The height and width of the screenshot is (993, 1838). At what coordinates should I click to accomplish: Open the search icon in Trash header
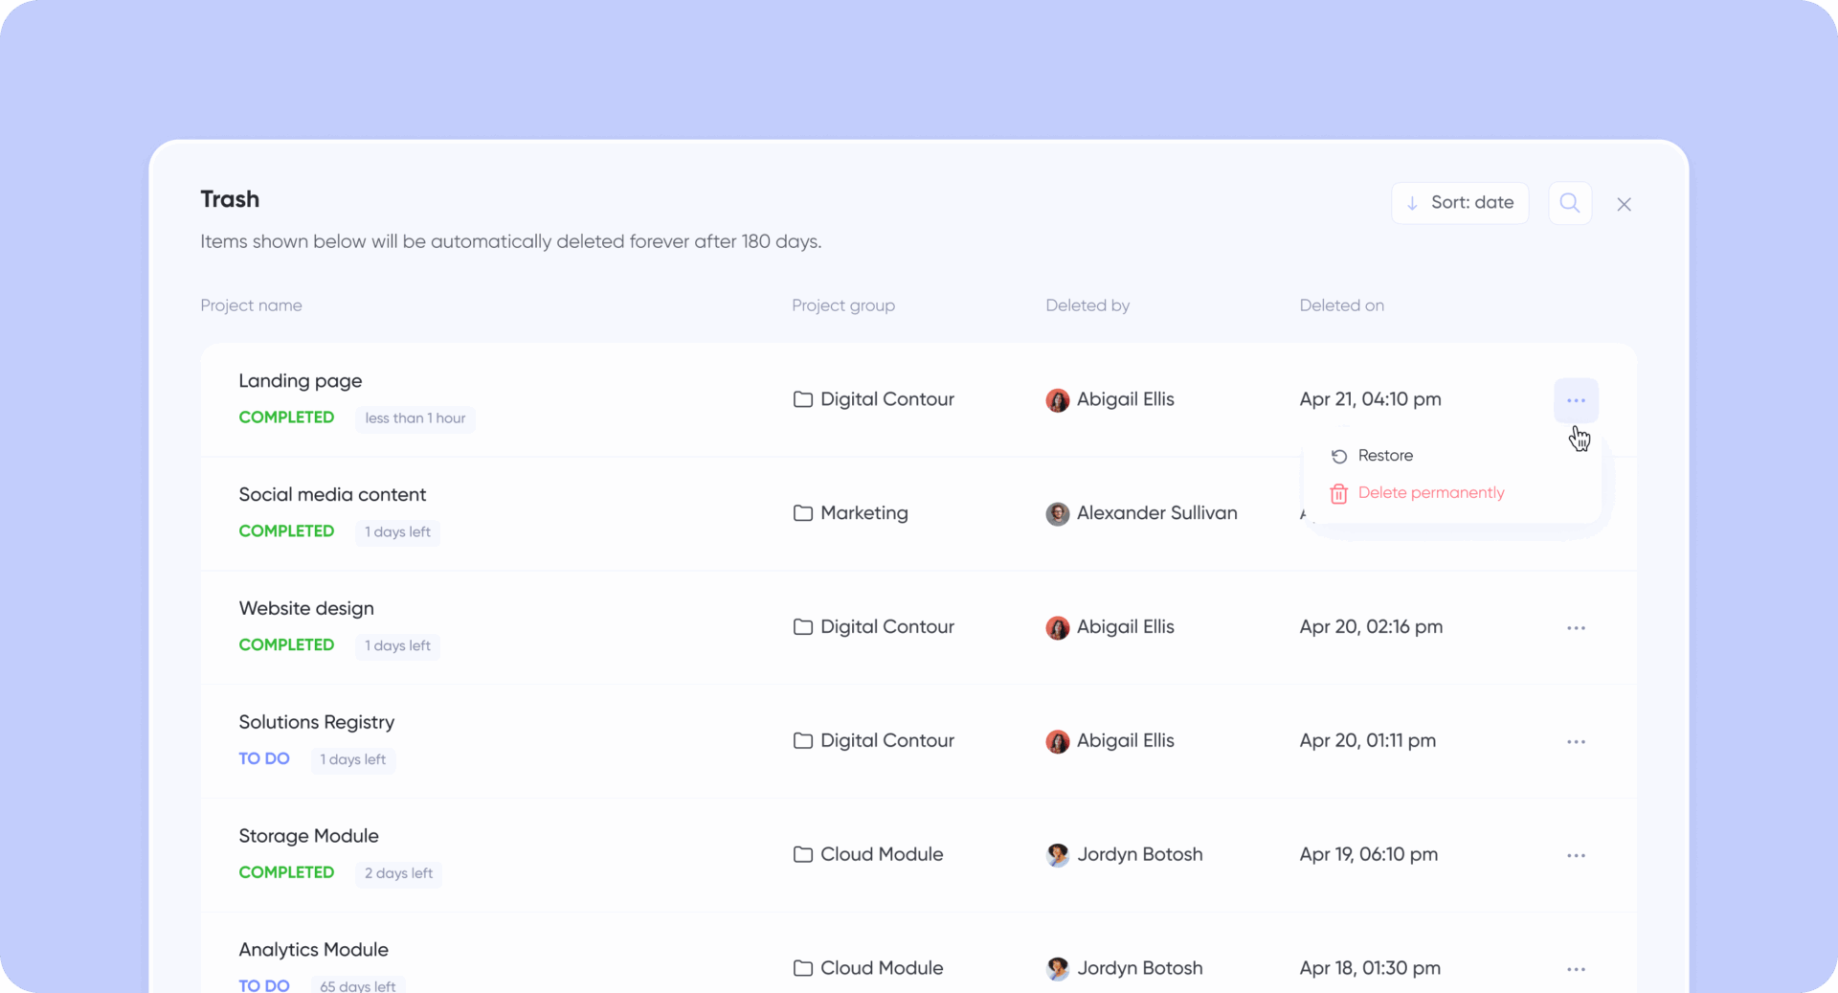pos(1569,203)
